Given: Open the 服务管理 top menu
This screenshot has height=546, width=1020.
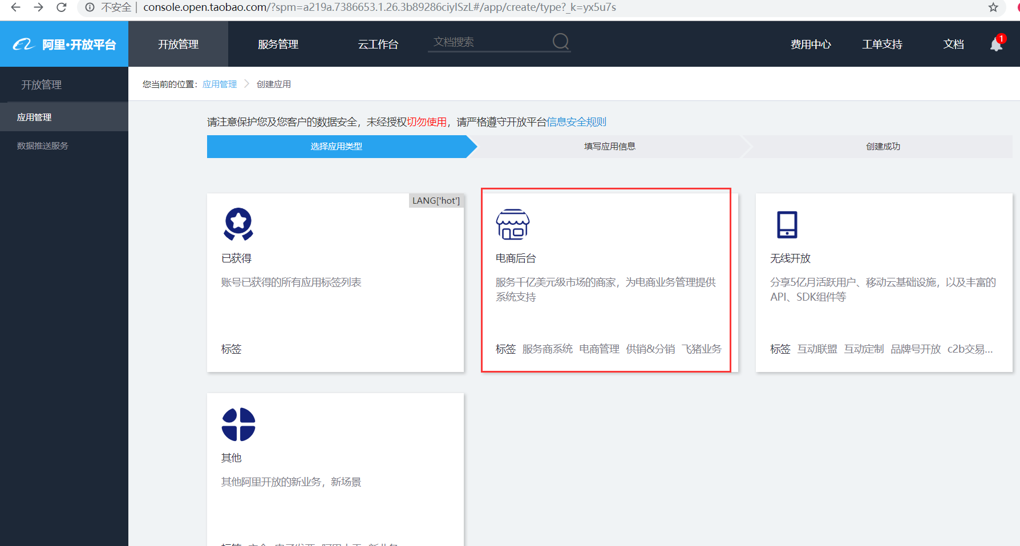Looking at the screenshot, I should tap(278, 44).
